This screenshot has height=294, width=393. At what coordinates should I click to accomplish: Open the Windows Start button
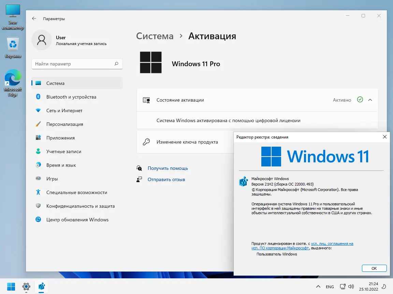click(11, 286)
